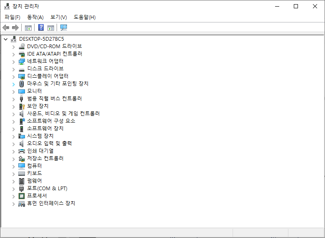The width and height of the screenshot is (325, 238).
Task: Click the Back arrow toolbar icon
Action: 6,27
